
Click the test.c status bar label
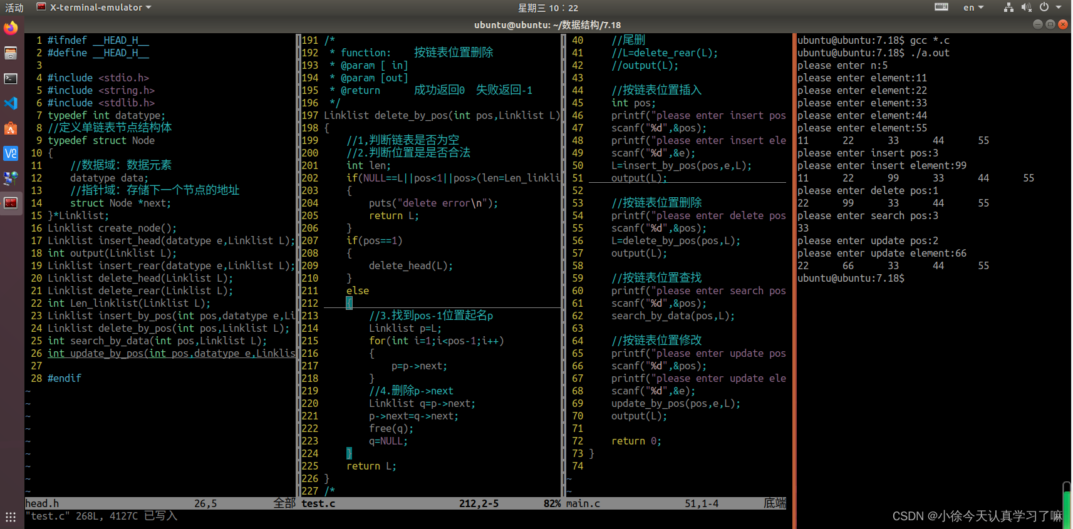tap(318, 503)
